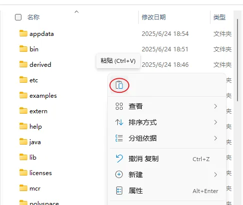Click the etc folder name
This screenshot has width=243, height=205.
click(x=34, y=80)
